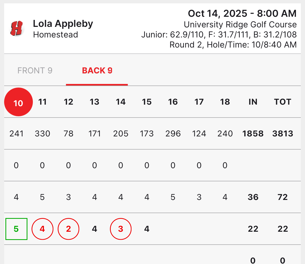The height and width of the screenshot is (264, 305).
Task: Pick the hole 15 header
Action: pos(147,102)
